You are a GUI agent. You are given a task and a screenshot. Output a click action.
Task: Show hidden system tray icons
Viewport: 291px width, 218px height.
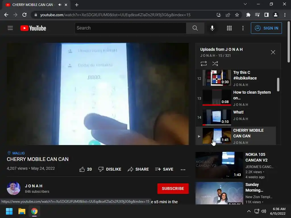(249, 211)
